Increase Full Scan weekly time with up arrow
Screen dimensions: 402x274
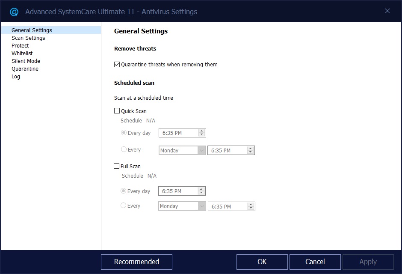[x=251, y=205]
